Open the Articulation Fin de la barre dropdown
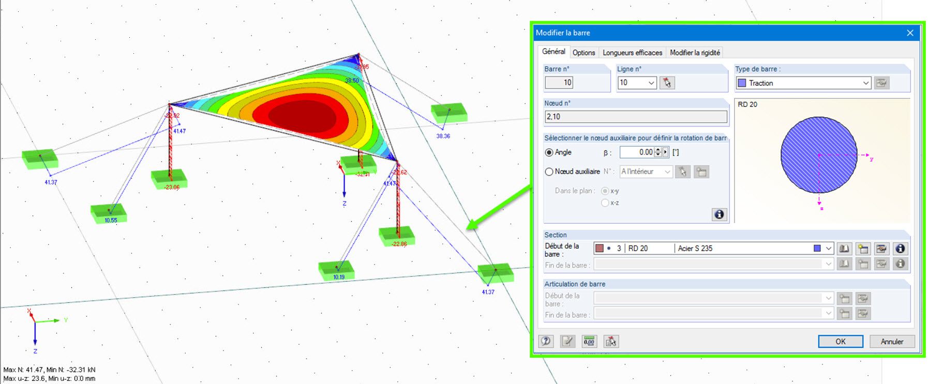The width and height of the screenshot is (928, 384). 828,314
